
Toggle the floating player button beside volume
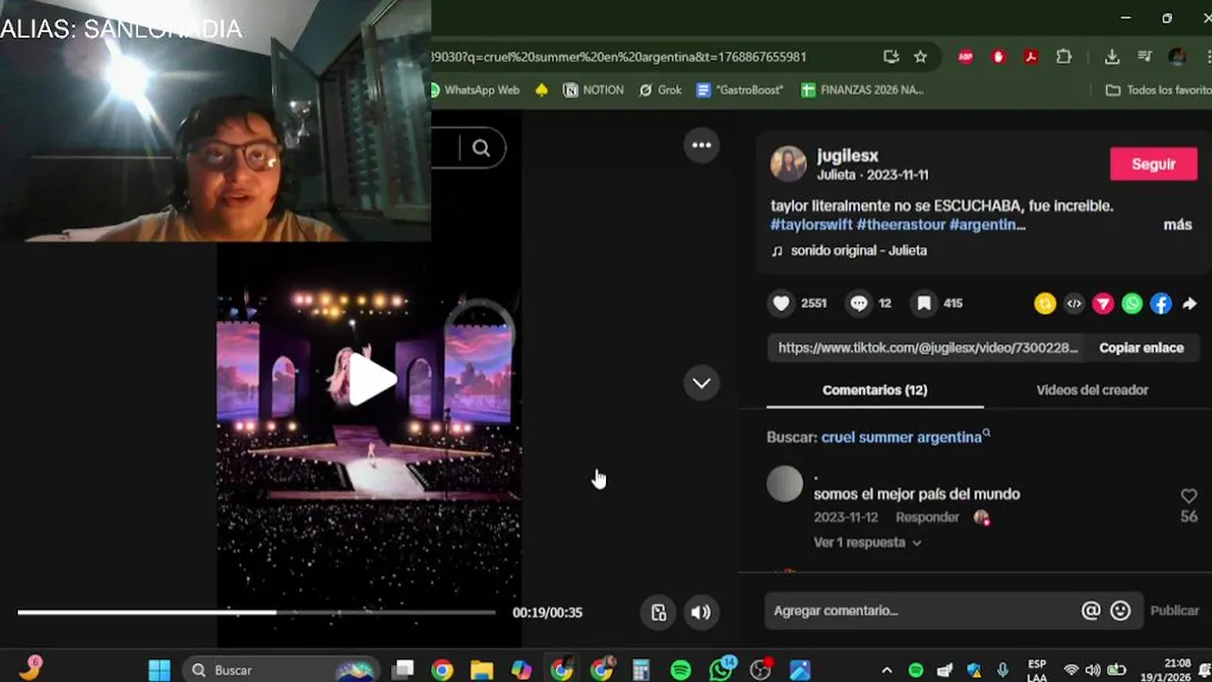point(659,612)
